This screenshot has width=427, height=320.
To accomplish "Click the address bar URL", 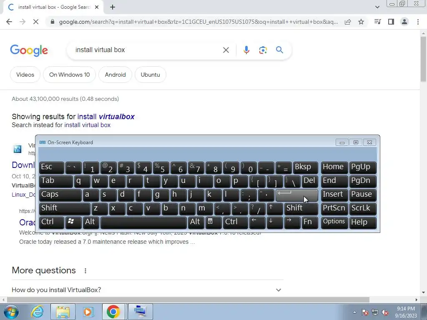I will tap(198, 22).
